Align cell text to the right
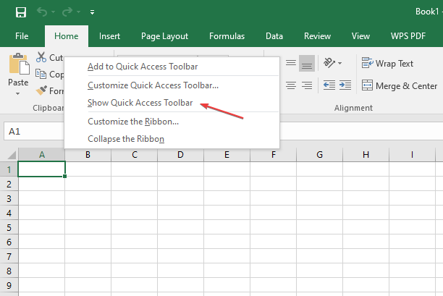Viewport: 443px width, 296px height. coord(307,85)
